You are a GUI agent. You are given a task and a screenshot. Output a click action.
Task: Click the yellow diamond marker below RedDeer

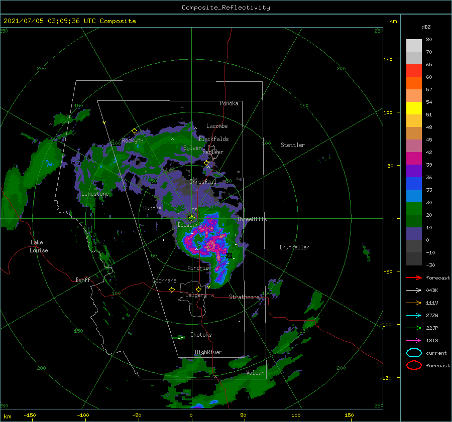(x=207, y=163)
